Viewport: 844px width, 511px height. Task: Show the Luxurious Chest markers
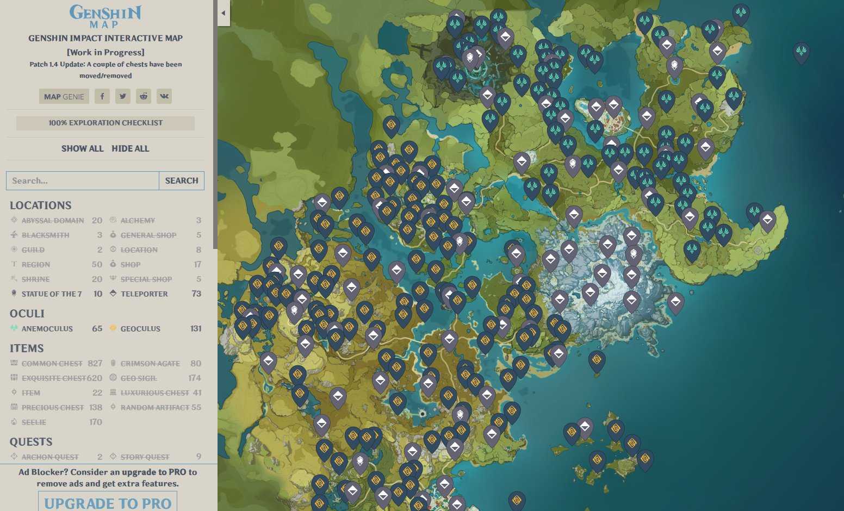point(155,392)
